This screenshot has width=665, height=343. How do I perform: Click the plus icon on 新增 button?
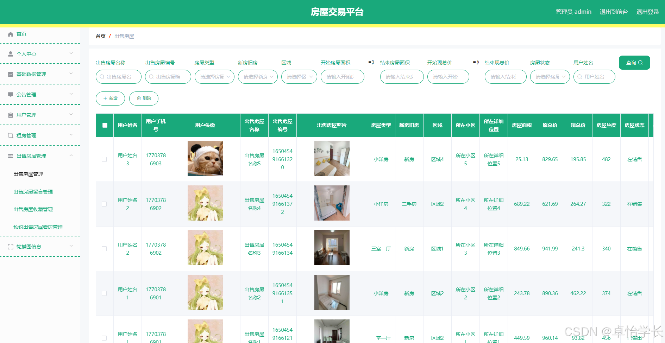(105, 99)
